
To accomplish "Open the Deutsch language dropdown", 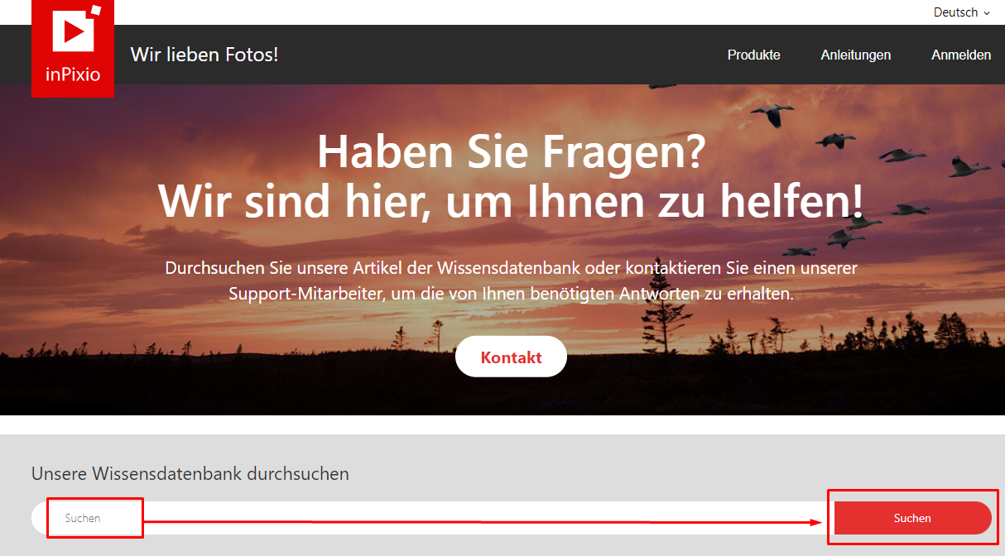I will 961,12.
